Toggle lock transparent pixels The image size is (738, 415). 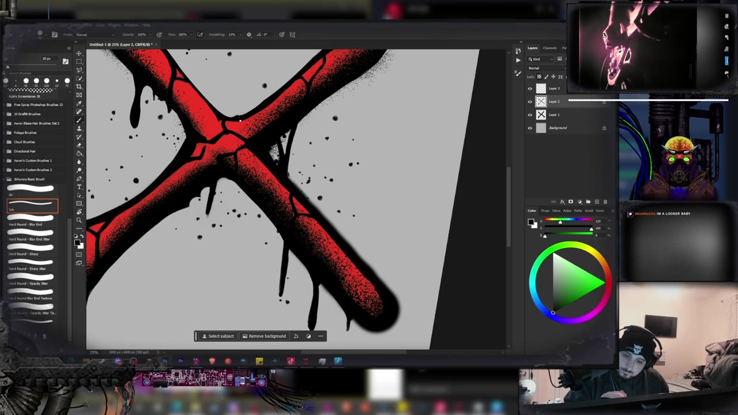click(x=540, y=77)
